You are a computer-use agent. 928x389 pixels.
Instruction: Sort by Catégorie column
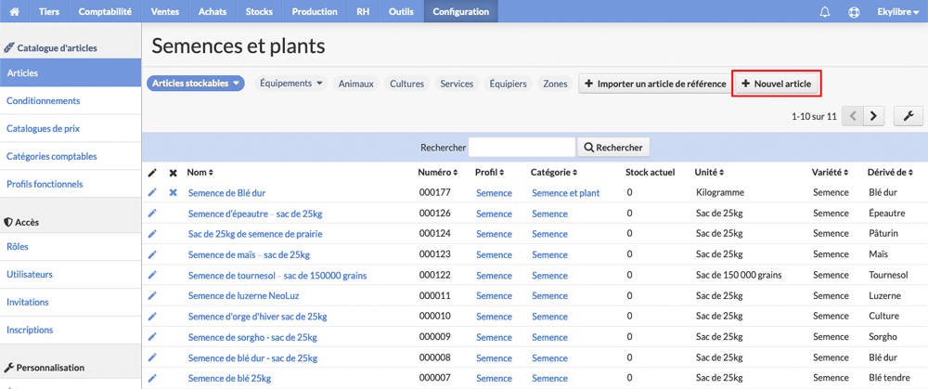click(x=555, y=173)
